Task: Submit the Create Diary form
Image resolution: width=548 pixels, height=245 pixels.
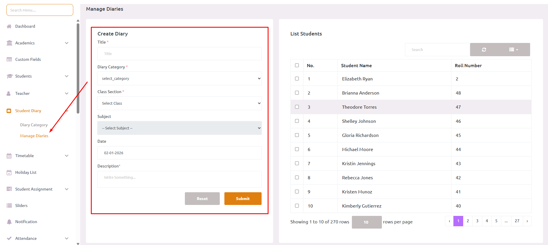Action: tap(243, 199)
